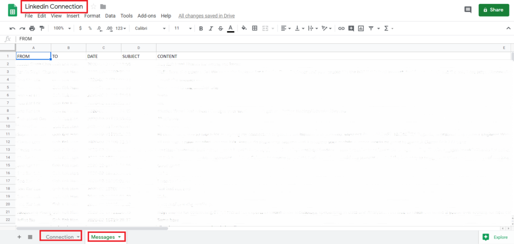
Task: Print the spreadsheet using the printer icon
Action: pos(32,28)
